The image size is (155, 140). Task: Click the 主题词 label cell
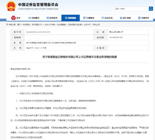pyautogui.click(x=100, y=48)
